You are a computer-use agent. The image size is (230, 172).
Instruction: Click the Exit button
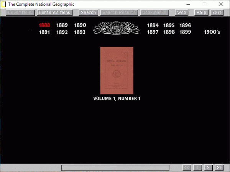pos(217,13)
